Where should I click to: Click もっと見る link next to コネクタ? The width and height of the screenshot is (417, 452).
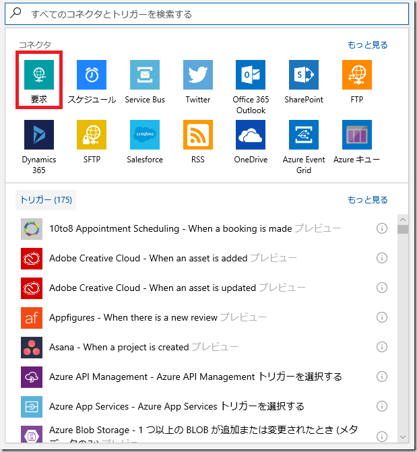tap(368, 45)
